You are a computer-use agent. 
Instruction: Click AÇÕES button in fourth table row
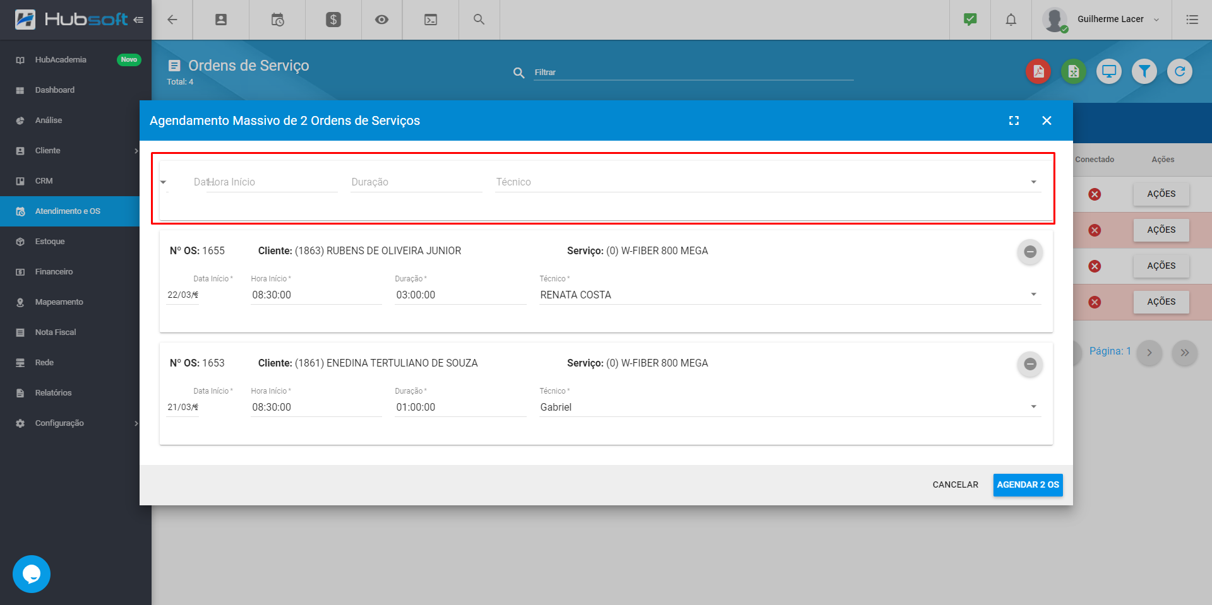1161,302
